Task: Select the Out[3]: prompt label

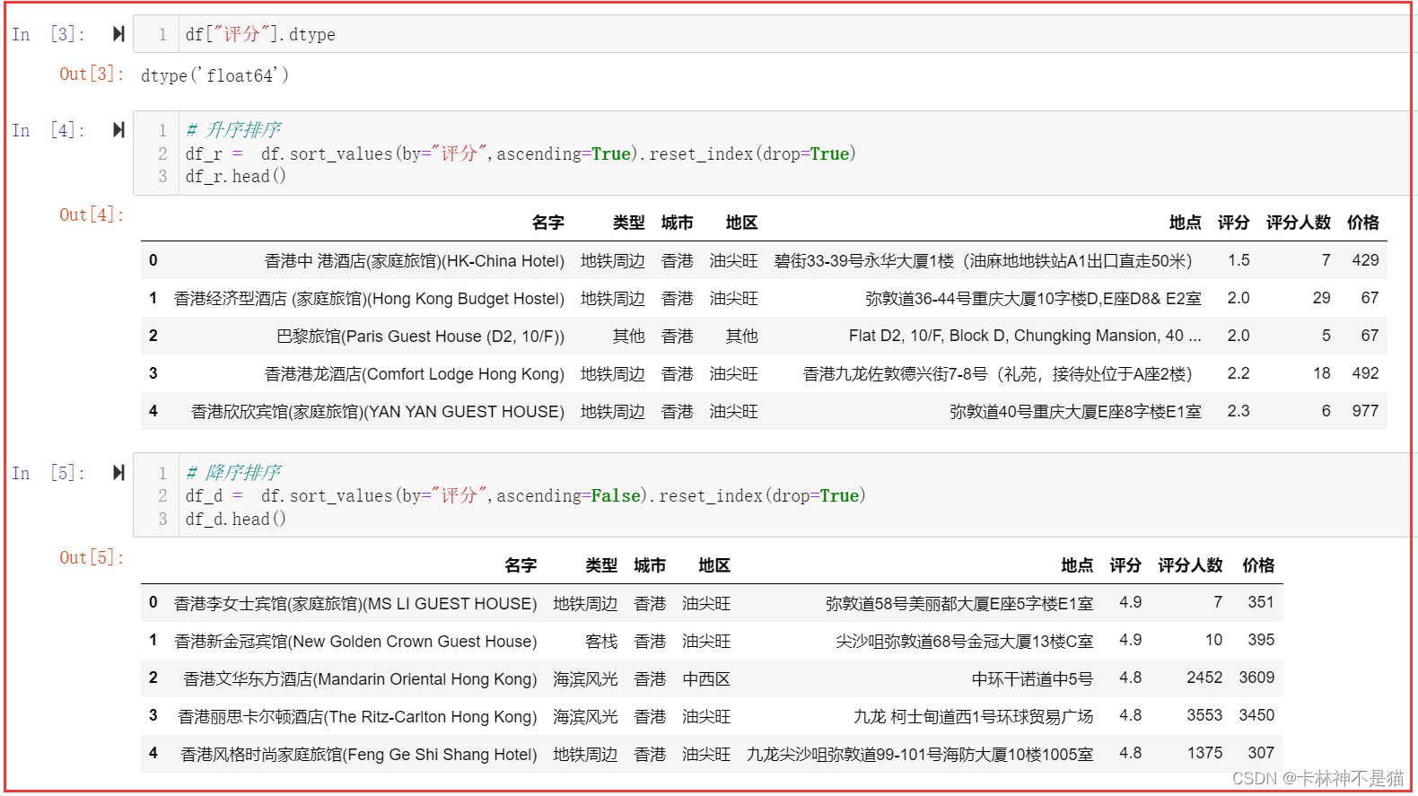Action: [92, 74]
